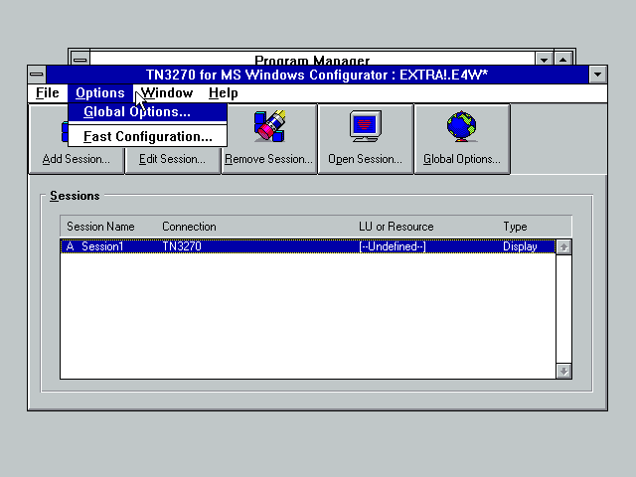Click the Global Options... toolbar label
The height and width of the screenshot is (477, 636).
(461, 159)
